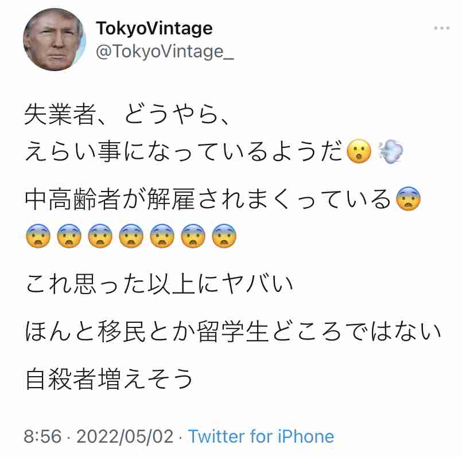Click the middle fearful emoji in the emoji row
Screen dimensions: 462x457
coord(131,236)
